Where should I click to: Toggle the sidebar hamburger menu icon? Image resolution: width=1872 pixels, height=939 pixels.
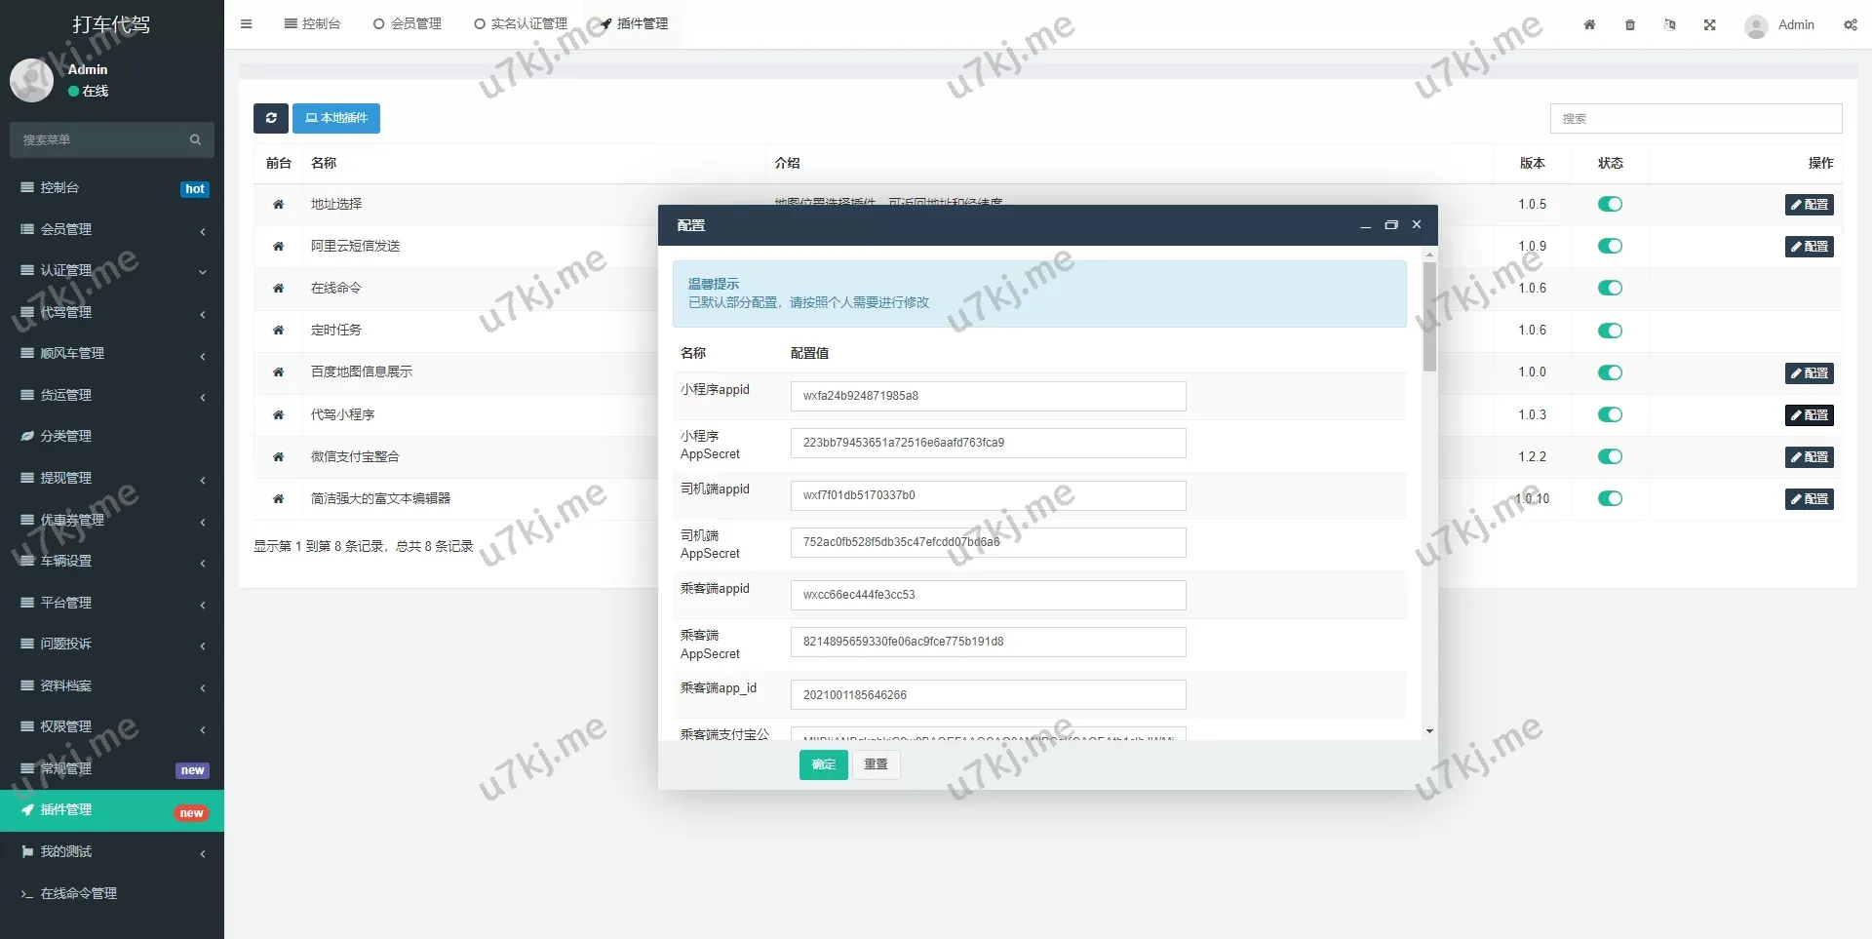click(x=246, y=24)
